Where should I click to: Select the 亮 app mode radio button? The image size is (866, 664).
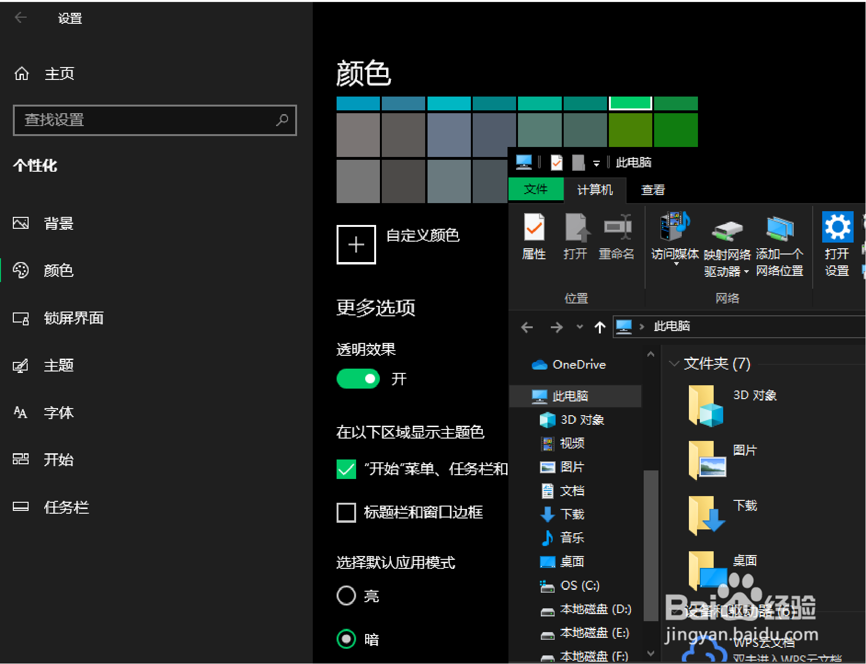[346, 596]
